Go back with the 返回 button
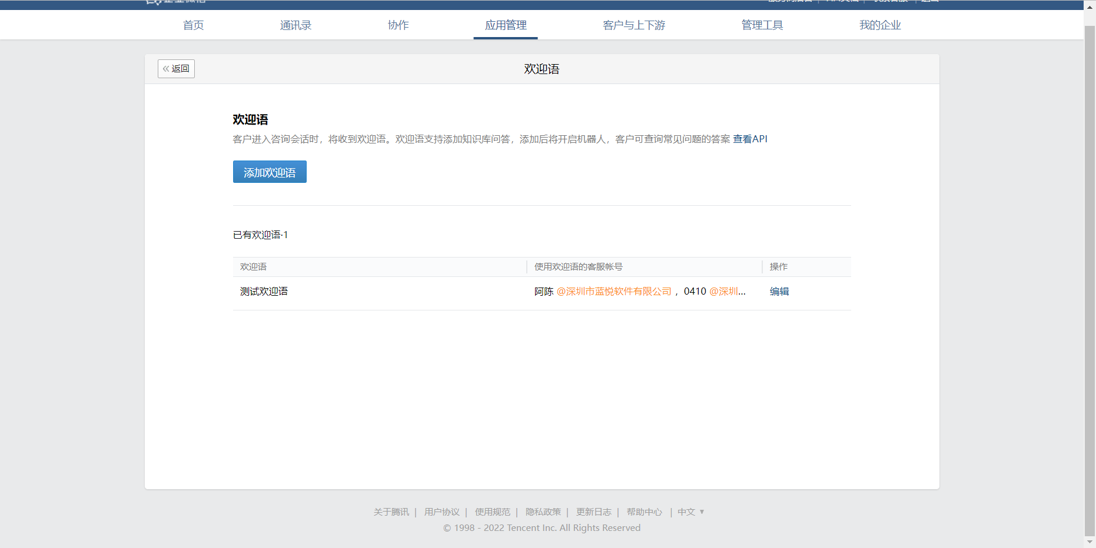Screen dimensions: 1096x548 [176, 69]
